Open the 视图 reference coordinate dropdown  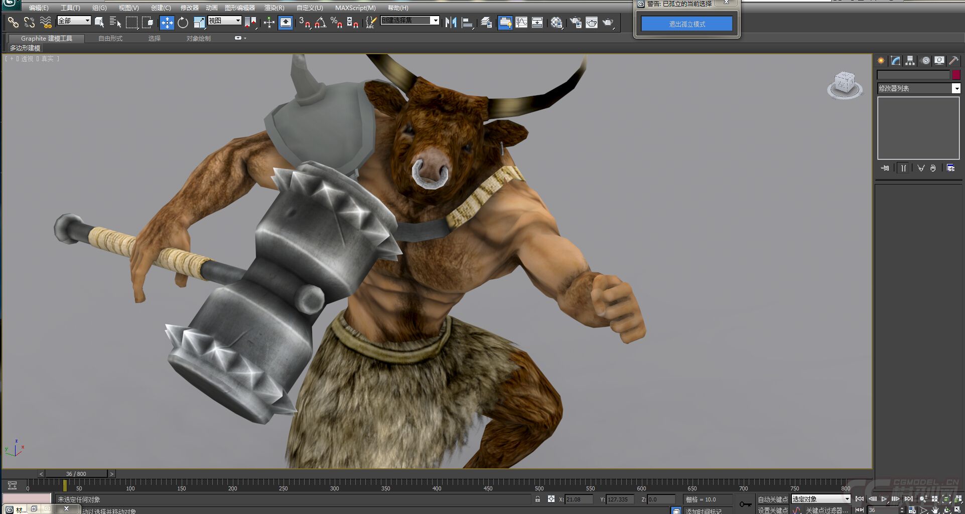tap(225, 21)
